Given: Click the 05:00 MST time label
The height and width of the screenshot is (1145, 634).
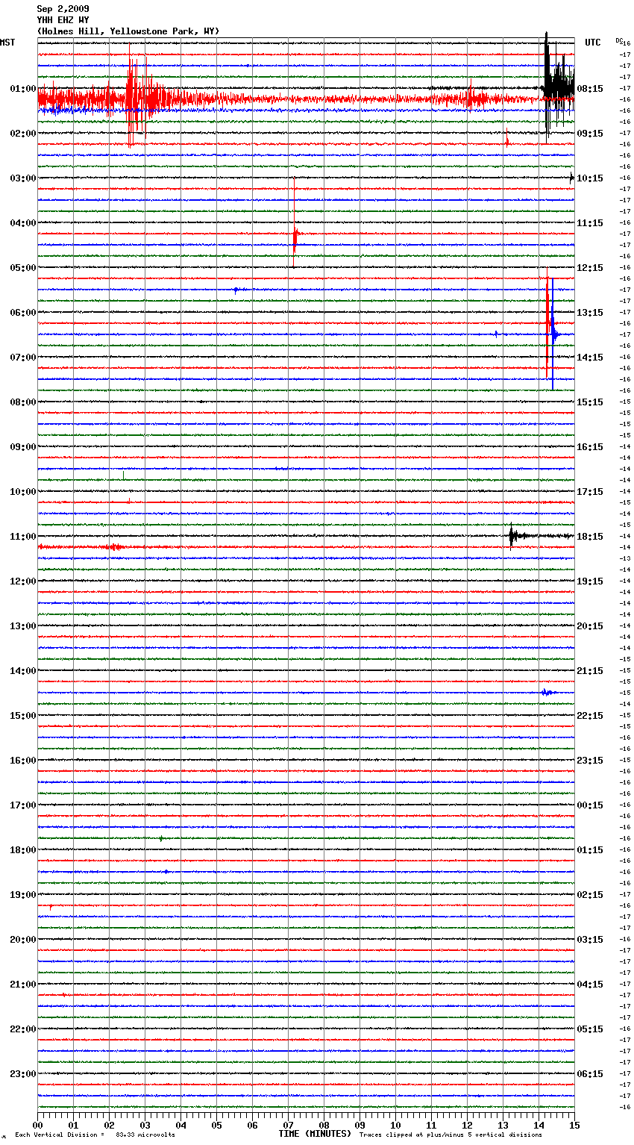Looking at the screenshot, I should pyautogui.click(x=23, y=268).
